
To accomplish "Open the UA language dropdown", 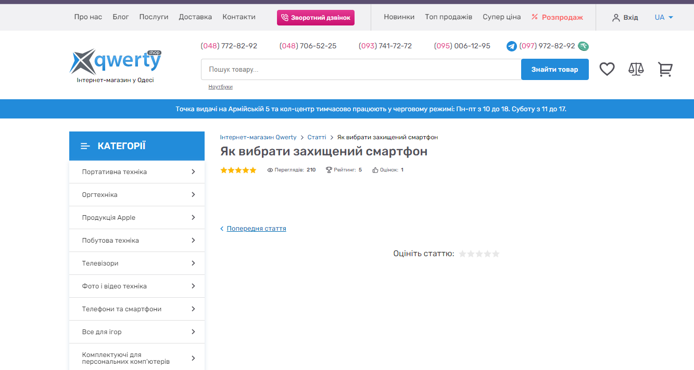I will coord(664,17).
